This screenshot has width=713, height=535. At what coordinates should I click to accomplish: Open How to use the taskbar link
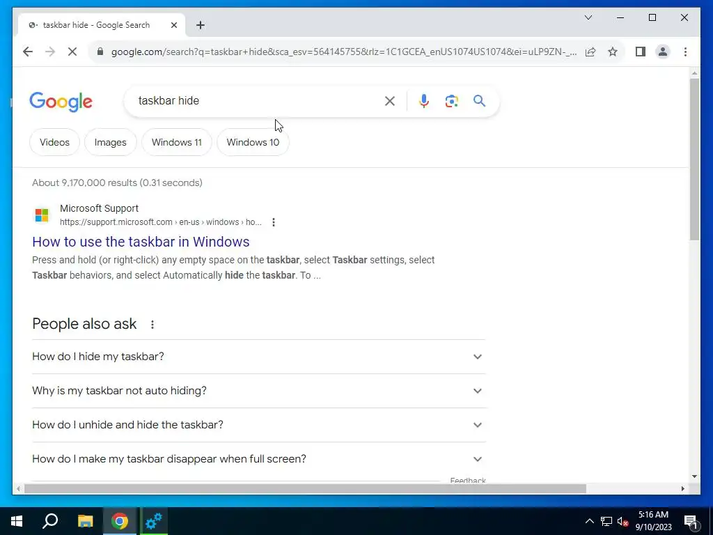coord(141,242)
